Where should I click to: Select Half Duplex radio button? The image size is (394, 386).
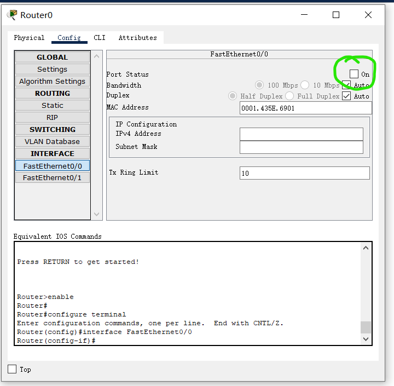pos(233,96)
